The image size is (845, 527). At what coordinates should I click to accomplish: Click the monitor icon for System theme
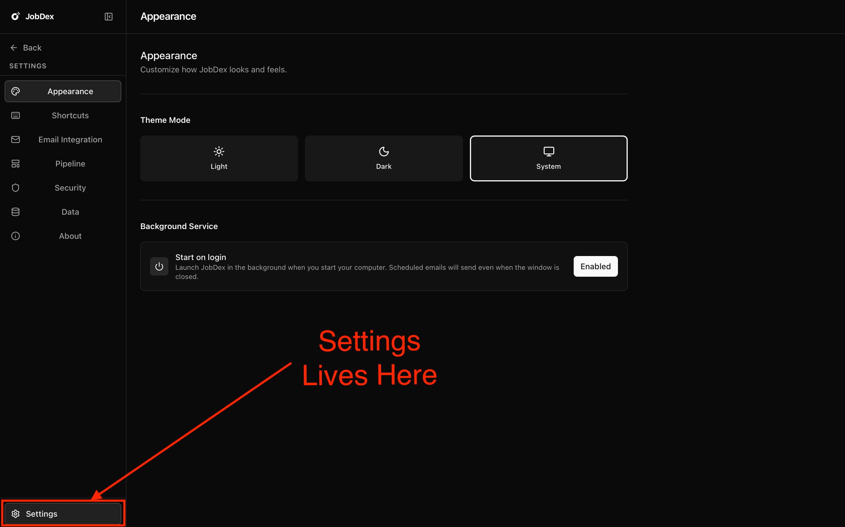point(549,151)
